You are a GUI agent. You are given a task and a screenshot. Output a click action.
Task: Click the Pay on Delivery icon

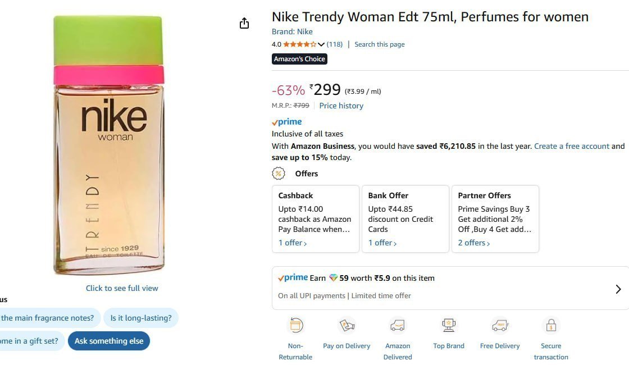[347, 325]
